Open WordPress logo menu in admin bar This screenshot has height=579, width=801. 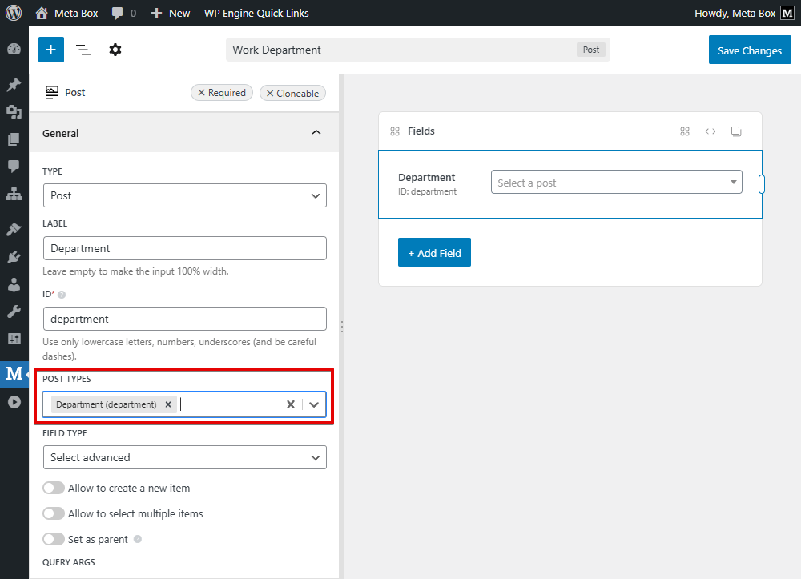[14, 13]
